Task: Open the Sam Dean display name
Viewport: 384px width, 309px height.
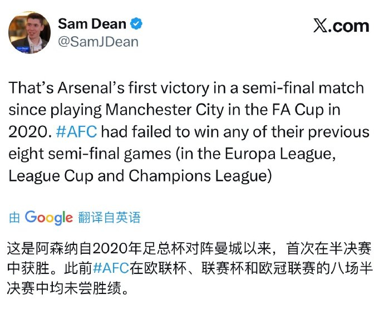Action: pyautogui.click(x=92, y=24)
